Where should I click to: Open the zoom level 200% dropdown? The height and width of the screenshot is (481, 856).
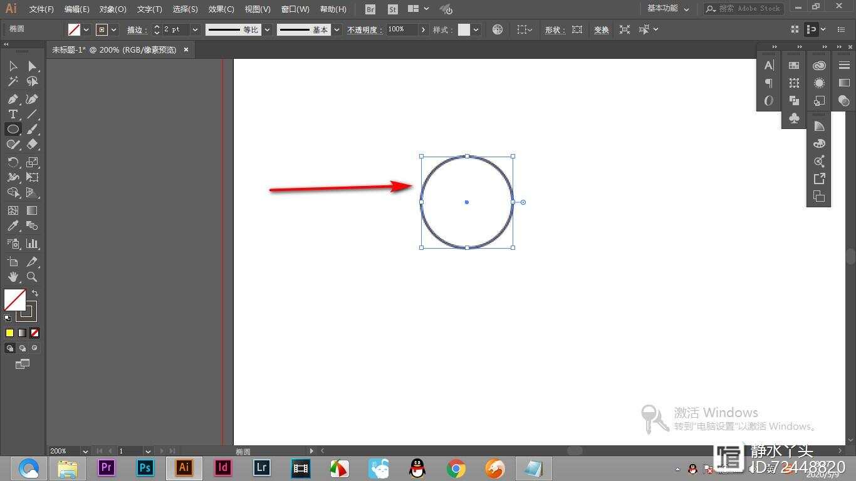(85, 451)
